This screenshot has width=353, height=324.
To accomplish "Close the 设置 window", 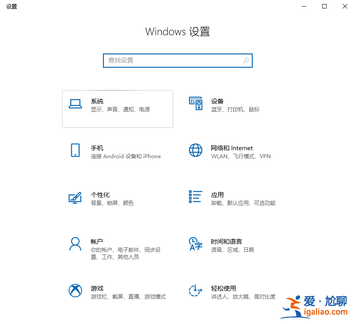I will coord(345,6).
